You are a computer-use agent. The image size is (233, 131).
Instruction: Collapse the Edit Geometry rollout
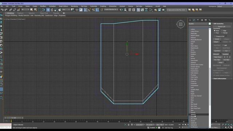point(218,24)
